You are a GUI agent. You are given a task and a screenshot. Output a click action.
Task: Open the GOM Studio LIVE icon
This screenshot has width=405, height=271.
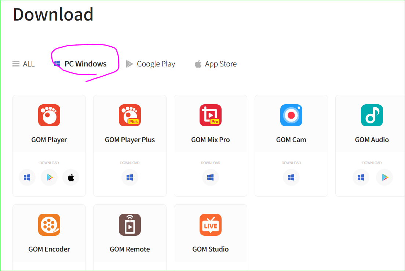[x=211, y=225]
